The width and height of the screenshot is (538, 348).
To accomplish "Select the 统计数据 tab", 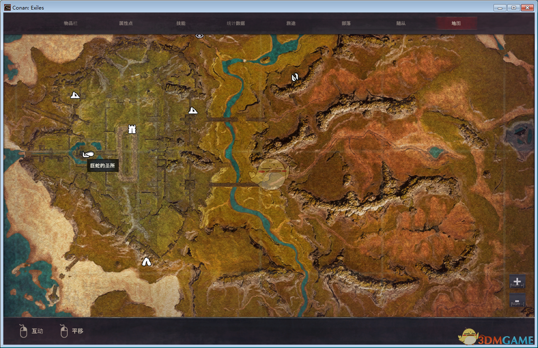I will [x=236, y=23].
